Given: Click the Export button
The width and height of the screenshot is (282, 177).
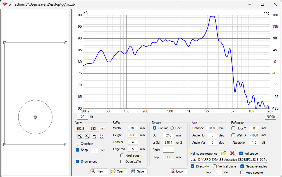Looking at the screenshot, I should 178,171.
